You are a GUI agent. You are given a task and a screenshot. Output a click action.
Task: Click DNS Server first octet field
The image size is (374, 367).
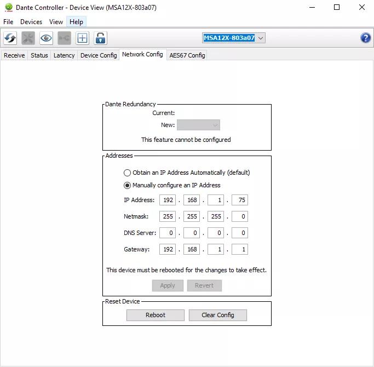pyautogui.click(x=168, y=233)
